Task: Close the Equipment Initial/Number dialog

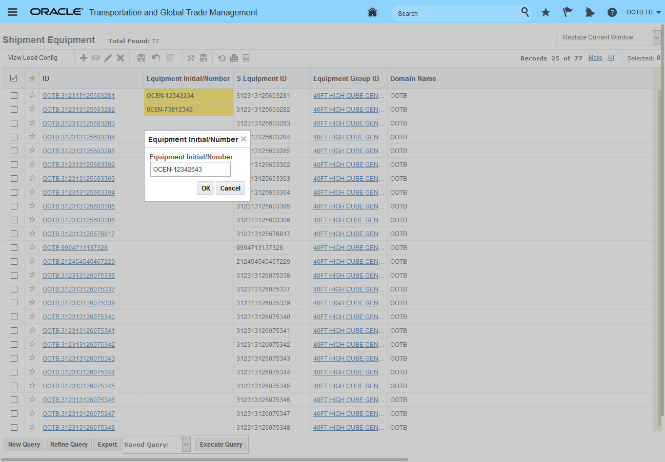Action: pyautogui.click(x=244, y=139)
